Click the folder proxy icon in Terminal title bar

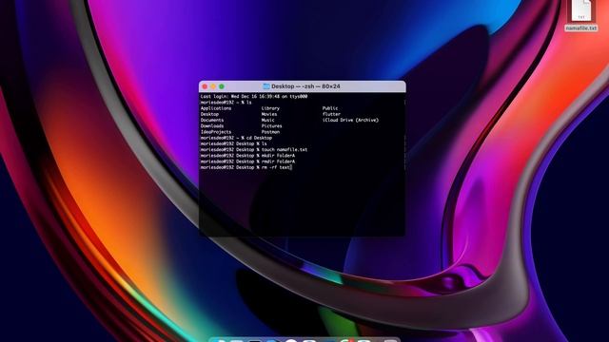tap(266, 86)
